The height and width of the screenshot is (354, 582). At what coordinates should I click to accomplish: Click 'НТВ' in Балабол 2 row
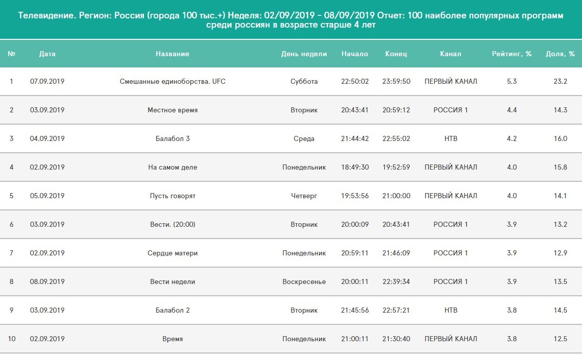[451, 310]
